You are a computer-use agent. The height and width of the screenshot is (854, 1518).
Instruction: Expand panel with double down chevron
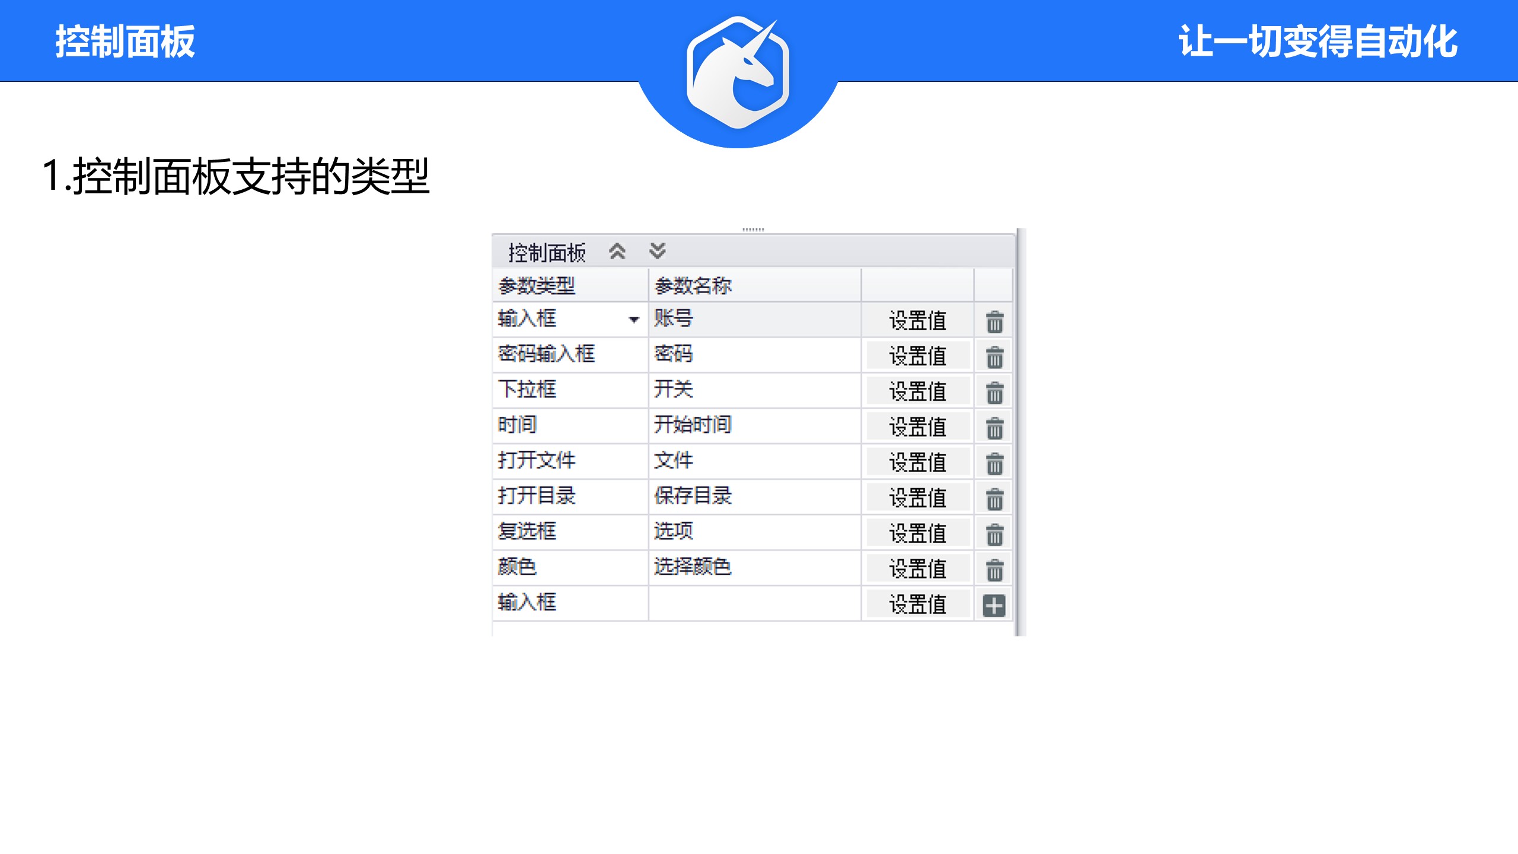pyautogui.click(x=657, y=251)
